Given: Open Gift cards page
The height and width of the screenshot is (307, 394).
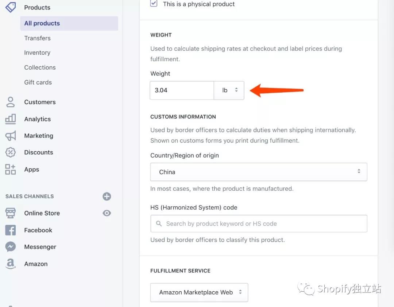Looking at the screenshot, I should point(38,82).
